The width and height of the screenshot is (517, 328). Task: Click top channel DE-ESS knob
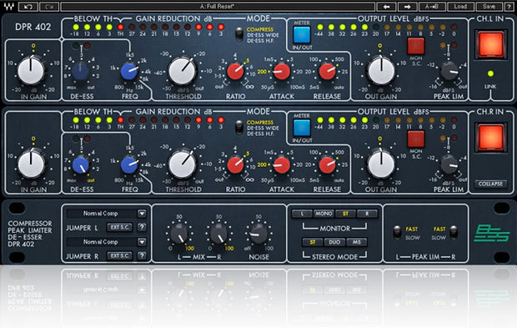coord(80,72)
